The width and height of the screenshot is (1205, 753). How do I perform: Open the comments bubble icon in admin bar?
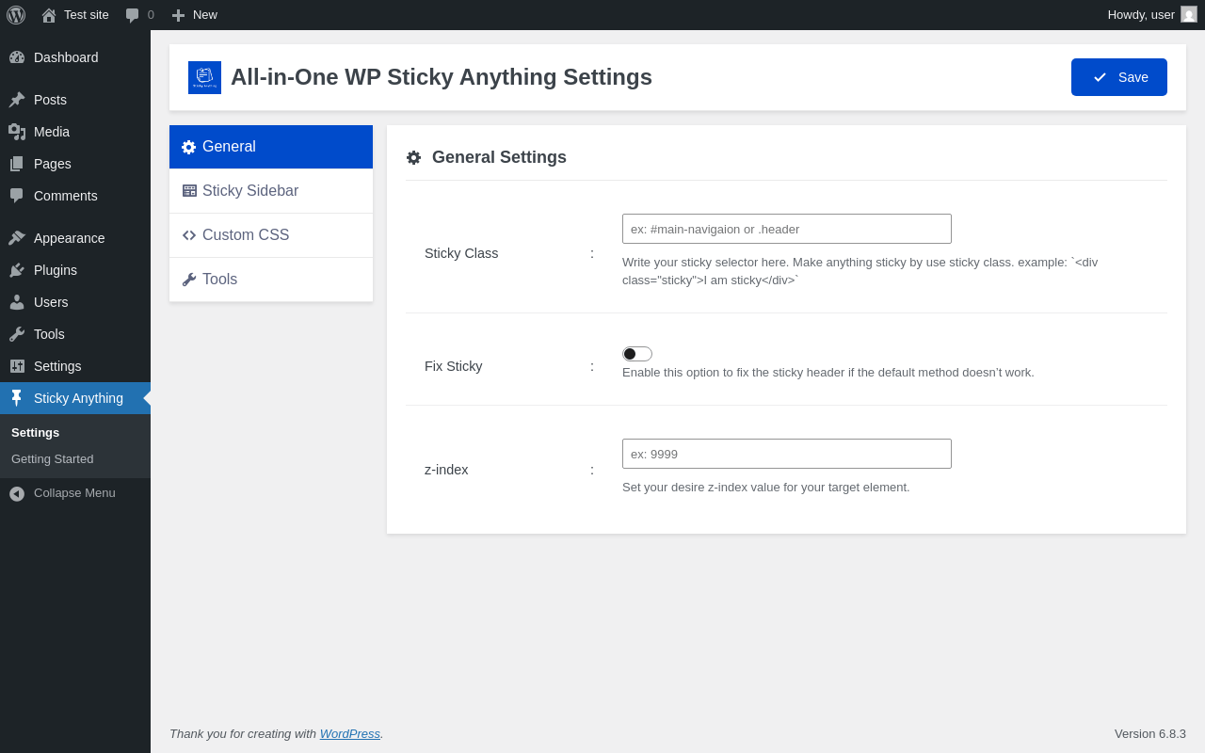point(133,15)
